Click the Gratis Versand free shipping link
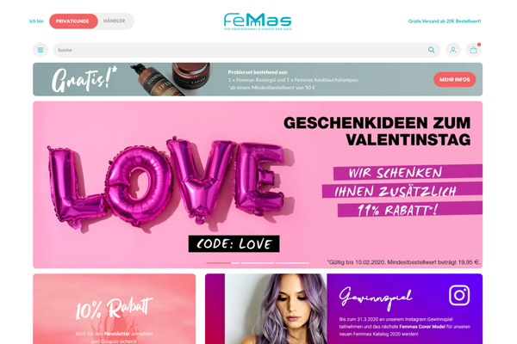Viewport: 517px width, 344px height. tap(445, 21)
